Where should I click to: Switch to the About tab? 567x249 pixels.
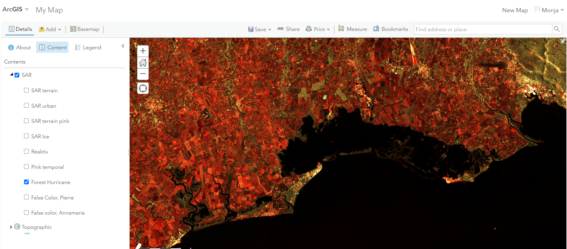click(20, 47)
